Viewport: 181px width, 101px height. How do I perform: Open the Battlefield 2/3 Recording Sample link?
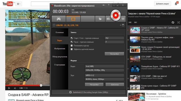(90, 92)
